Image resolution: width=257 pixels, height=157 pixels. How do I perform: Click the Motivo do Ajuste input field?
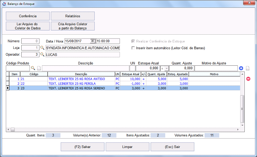(216, 68)
